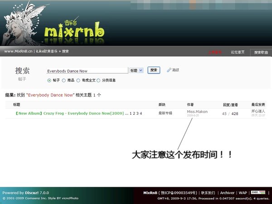The image size is (272, 204).
Task: Open author Miss.Makon's profile
Action: 197,112
